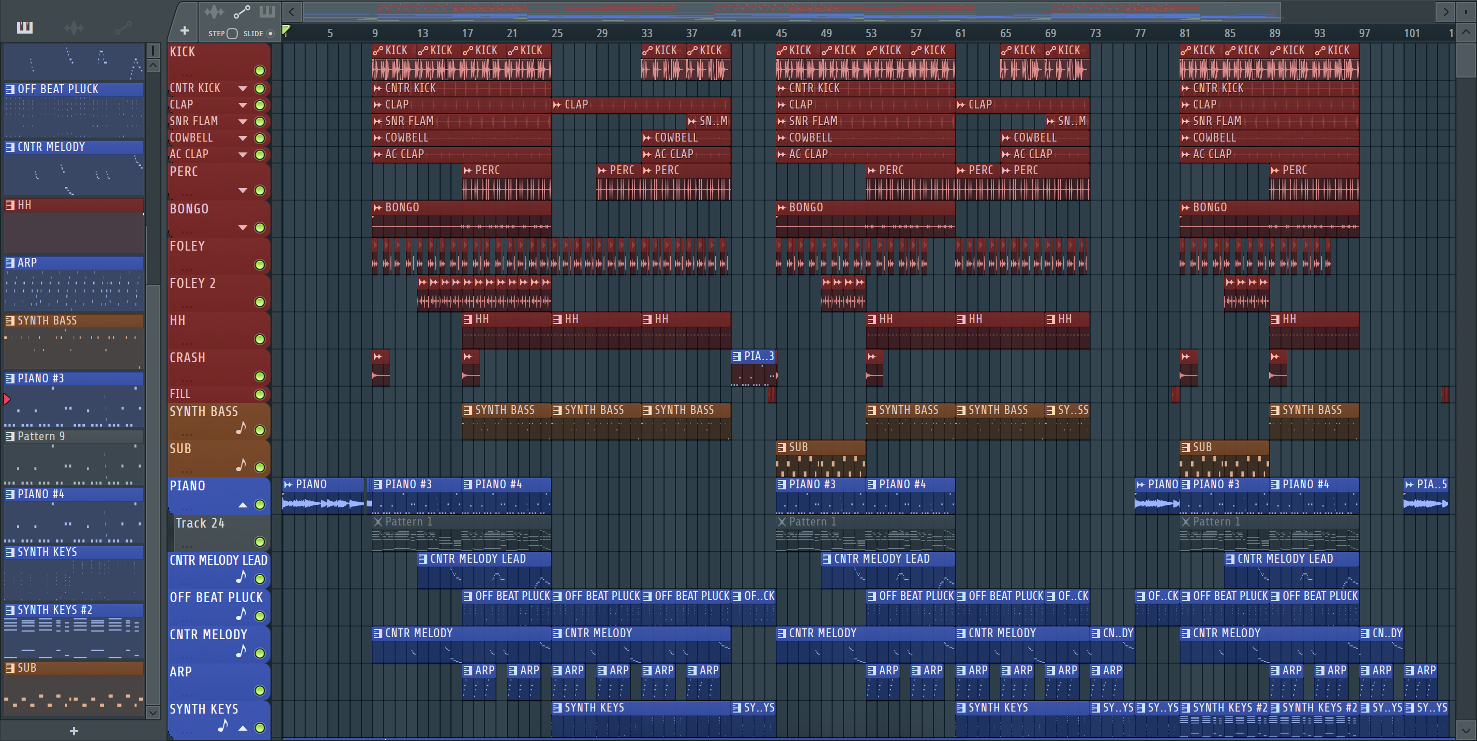Select the audio waveform filter in the picker

[x=73, y=27]
